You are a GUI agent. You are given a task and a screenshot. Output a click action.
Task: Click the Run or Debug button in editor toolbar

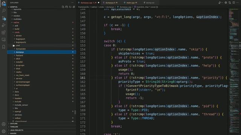(x=220, y=3)
